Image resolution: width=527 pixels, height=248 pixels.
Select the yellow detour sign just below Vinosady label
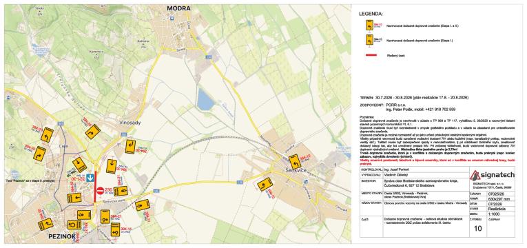click(x=130, y=147)
